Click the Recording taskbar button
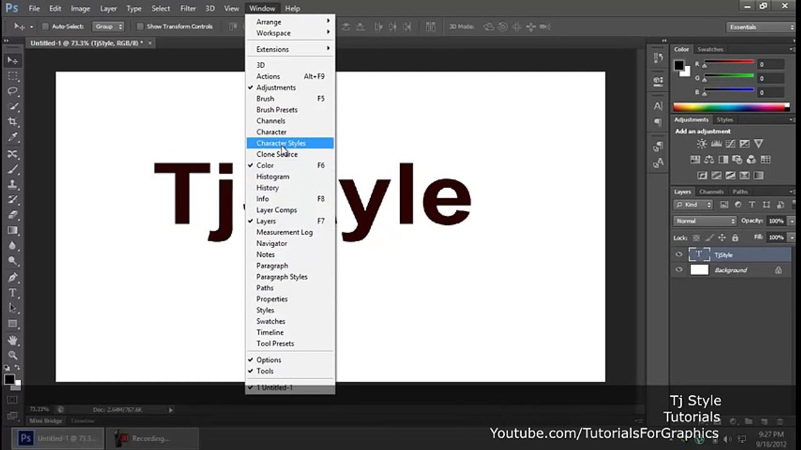Screen dimensions: 801x450 [152, 438]
